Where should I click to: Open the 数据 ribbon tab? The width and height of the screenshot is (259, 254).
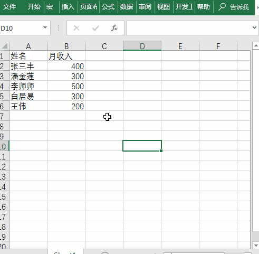(127, 7)
